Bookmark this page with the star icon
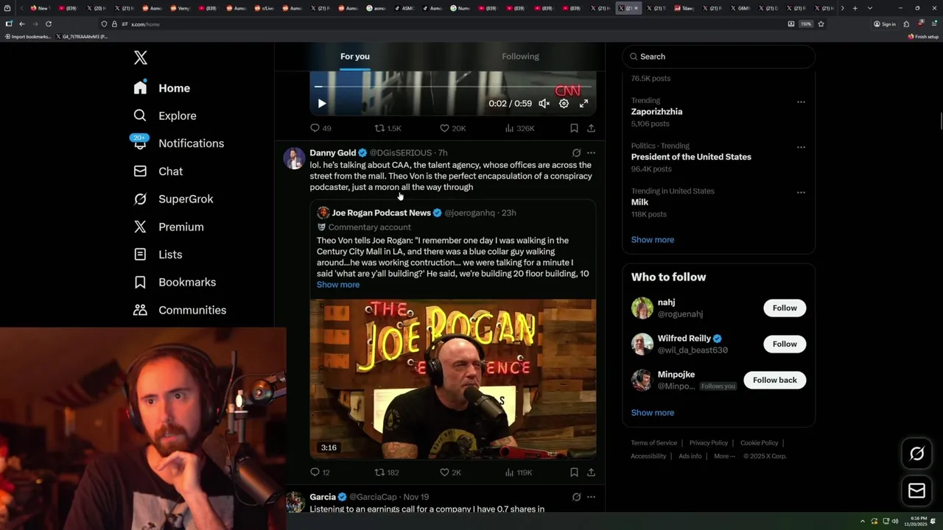Screen dimensions: 943x530 [821, 24]
